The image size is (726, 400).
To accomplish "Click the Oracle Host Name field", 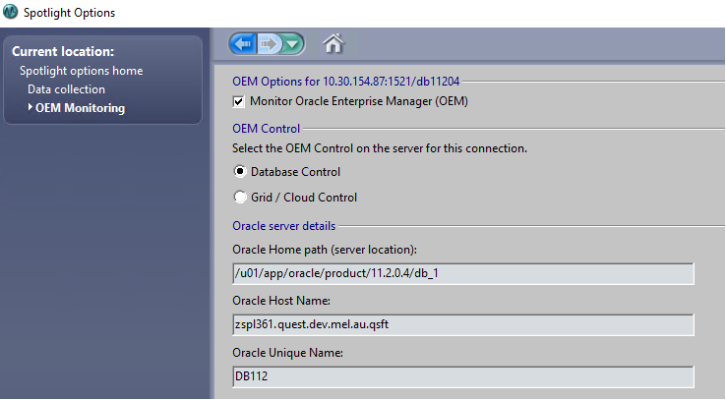I will pyautogui.click(x=463, y=324).
